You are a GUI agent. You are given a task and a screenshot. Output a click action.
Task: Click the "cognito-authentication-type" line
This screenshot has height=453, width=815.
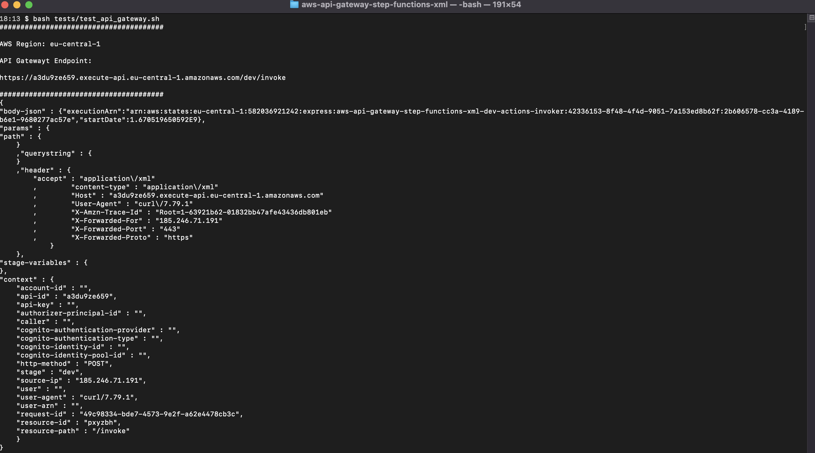tap(90, 338)
